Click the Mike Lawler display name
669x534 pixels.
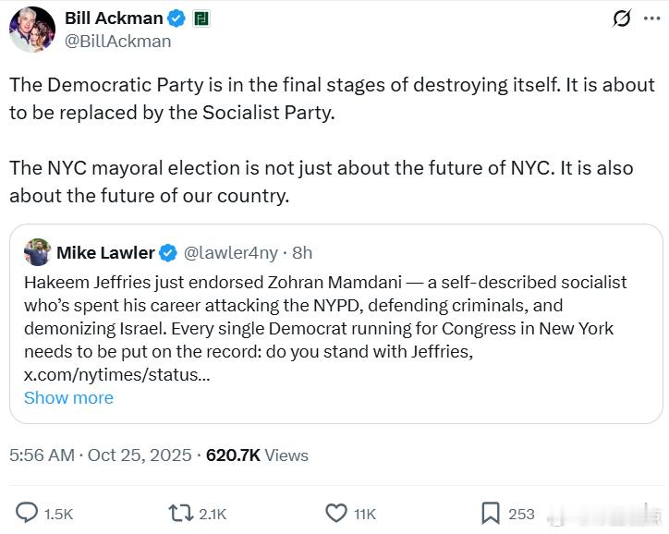tap(106, 252)
